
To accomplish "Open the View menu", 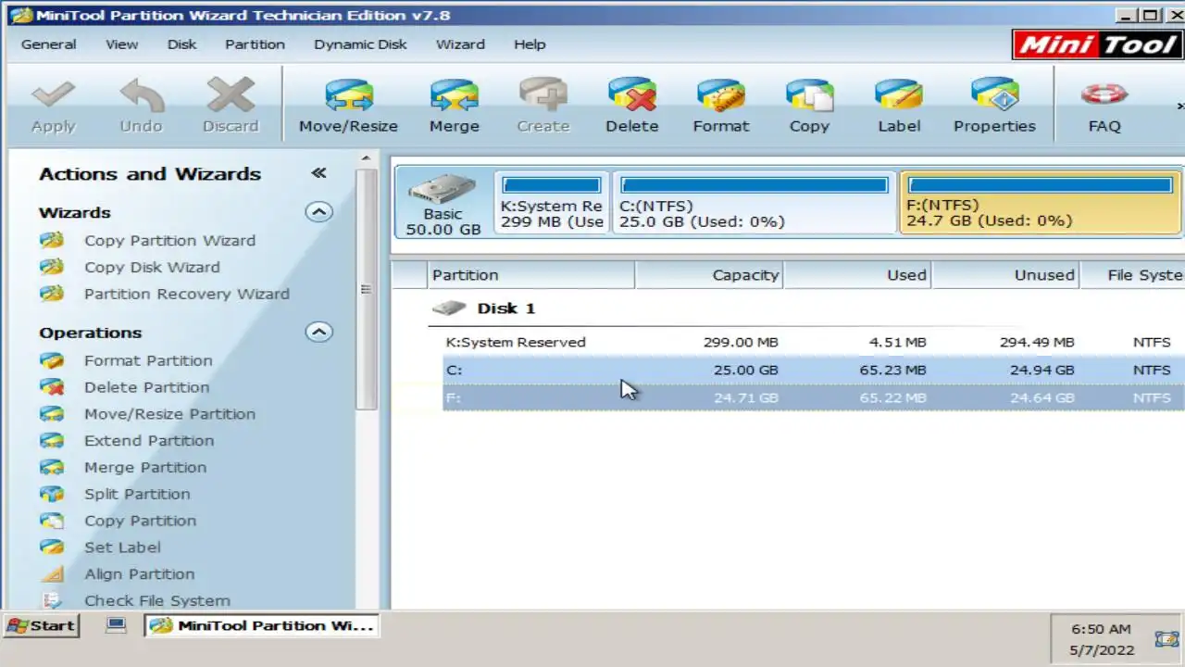I will pyautogui.click(x=121, y=44).
